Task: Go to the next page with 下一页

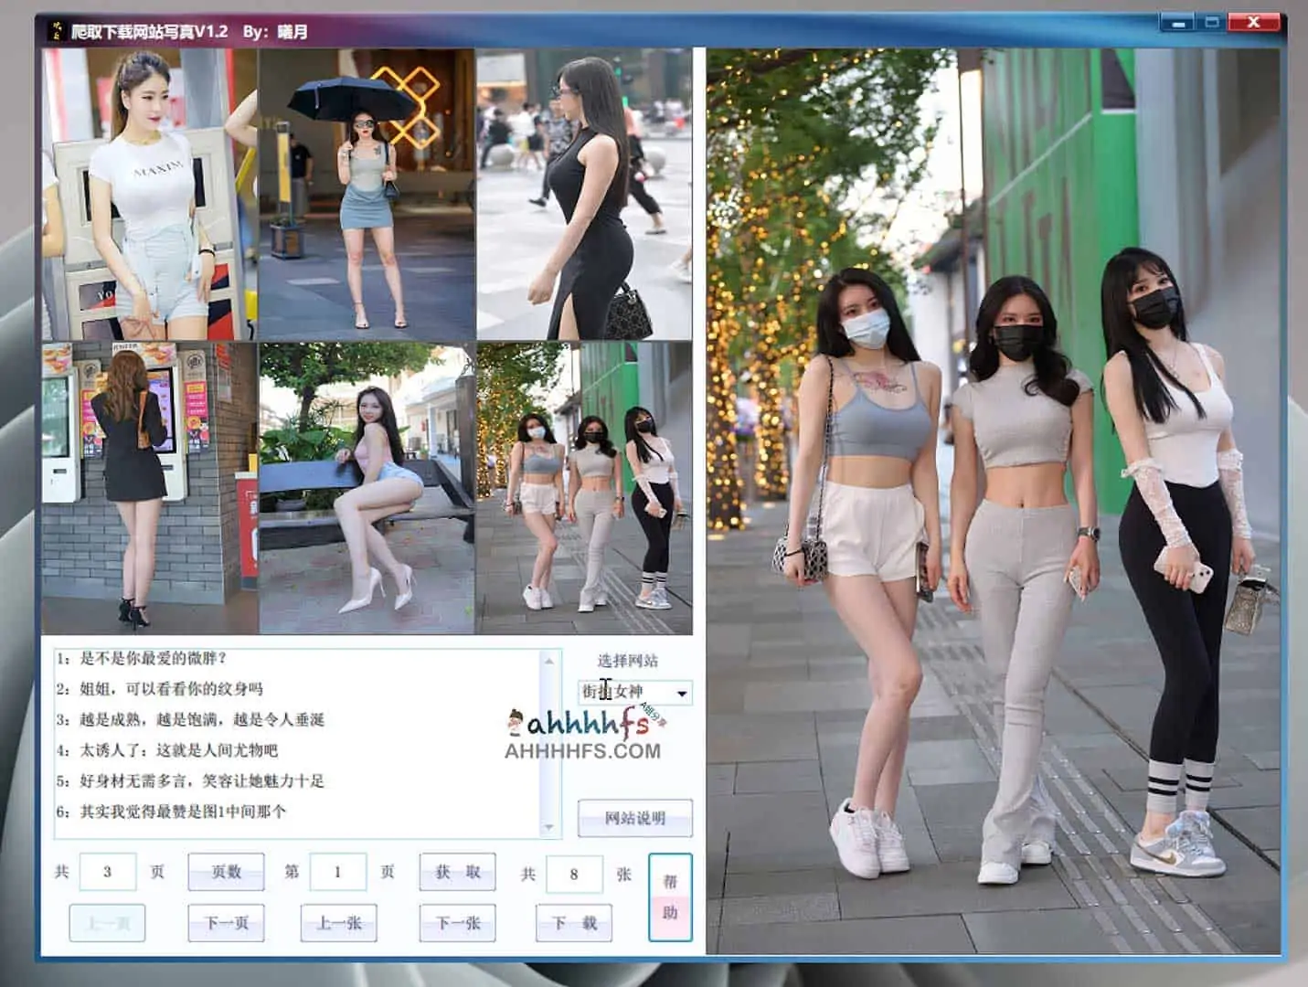Action: pos(224,924)
